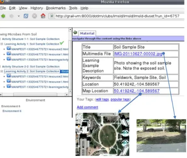Screen dimensions: 187x158
Task: Click the satellite map thumbnail
Action: click(102, 134)
